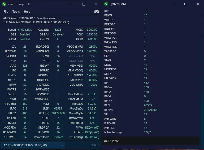The width and height of the screenshot is (204, 150).
Task: Open the File menu
Action: click(6, 12)
